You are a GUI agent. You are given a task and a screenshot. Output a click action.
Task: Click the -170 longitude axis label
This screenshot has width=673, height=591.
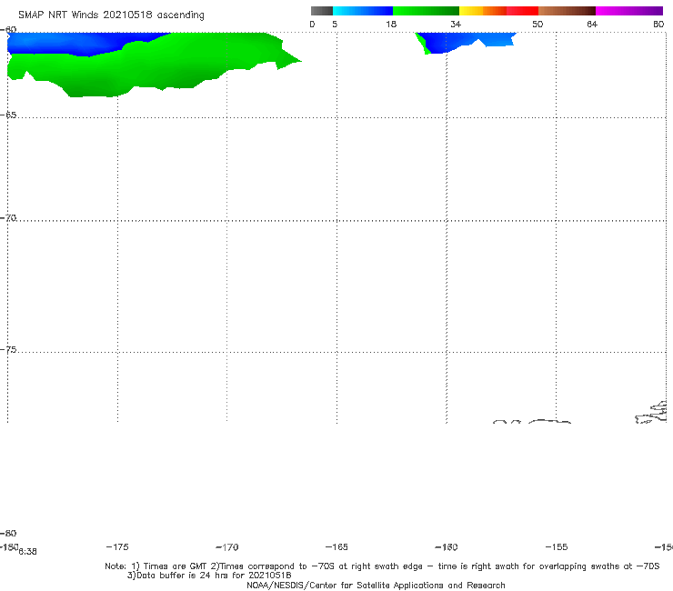pos(227,546)
